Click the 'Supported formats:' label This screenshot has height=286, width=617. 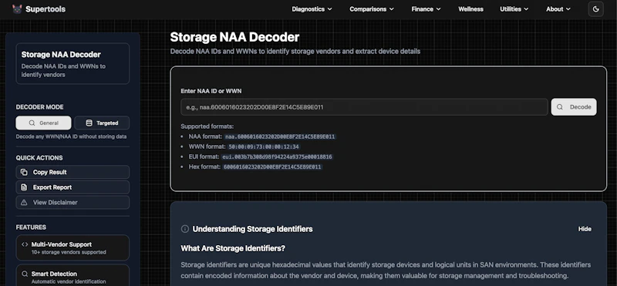(x=207, y=126)
